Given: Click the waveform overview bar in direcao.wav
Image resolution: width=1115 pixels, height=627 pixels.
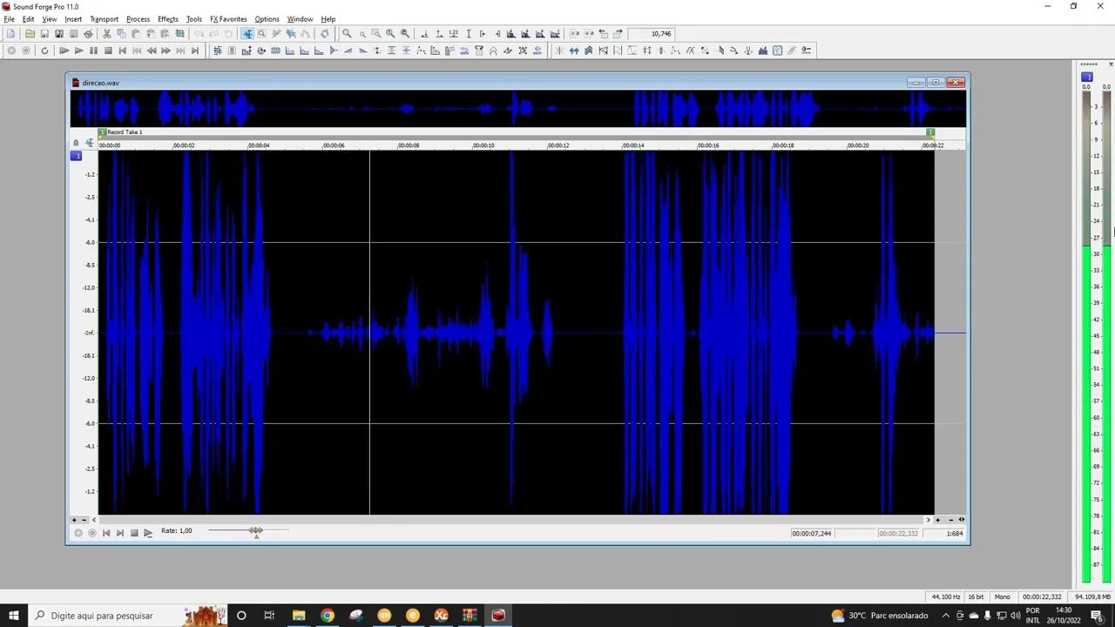Looking at the screenshot, I should (517, 110).
